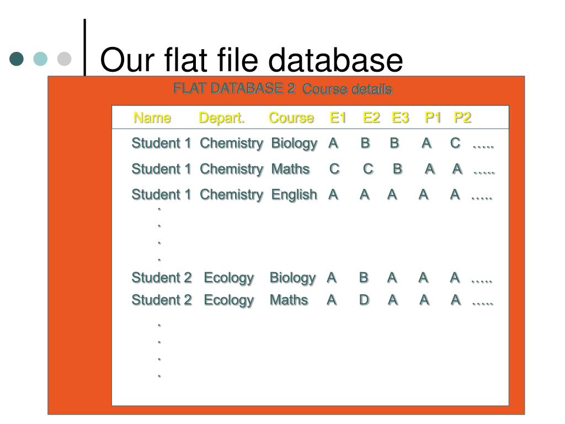Click the orange background panel left of table
The height and width of the screenshot is (424, 565).
click(79, 245)
